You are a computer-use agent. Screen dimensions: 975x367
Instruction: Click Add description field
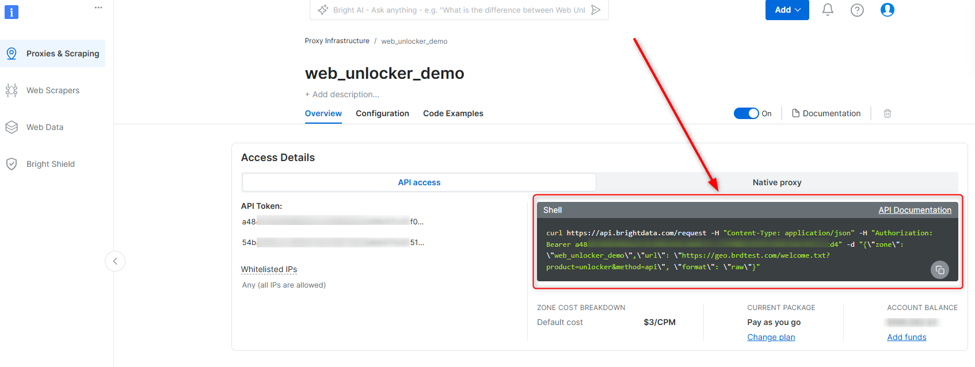[x=342, y=94]
